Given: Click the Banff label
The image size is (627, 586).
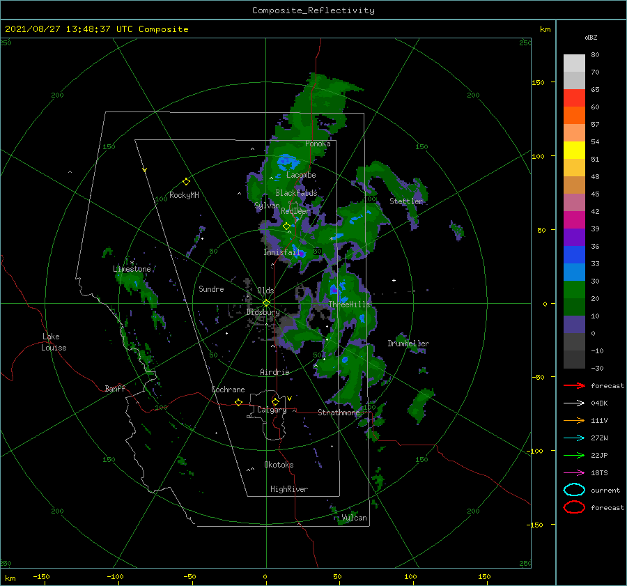Looking at the screenshot, I should point(115,388).
